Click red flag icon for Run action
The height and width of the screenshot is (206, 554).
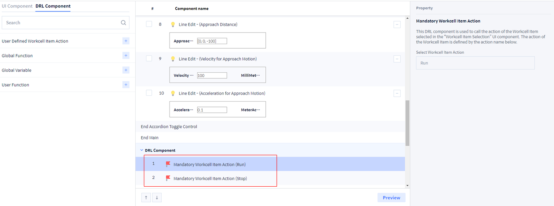pyautogui.click(x=168, y=164)
